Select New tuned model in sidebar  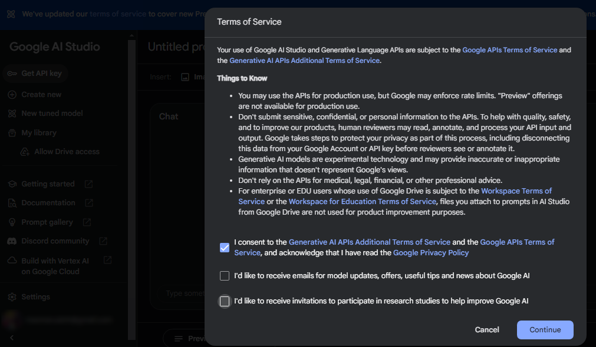point(52,114)
